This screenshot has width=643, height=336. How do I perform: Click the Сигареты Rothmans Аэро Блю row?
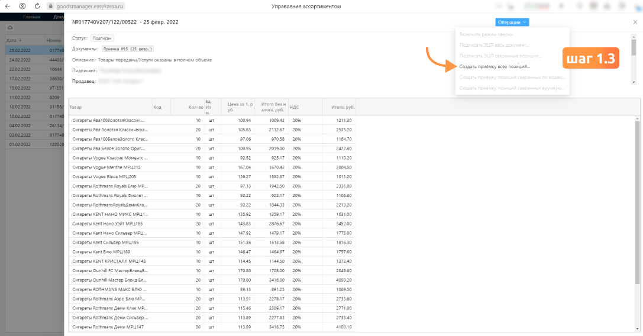coord(212,299)
